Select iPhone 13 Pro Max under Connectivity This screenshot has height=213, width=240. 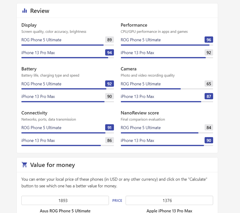[x=38, y=141]
